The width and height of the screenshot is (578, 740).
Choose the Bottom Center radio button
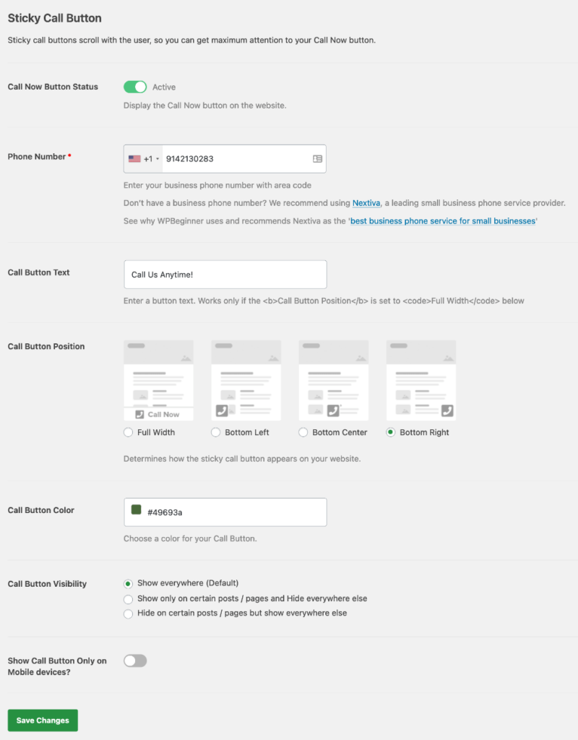303,432
